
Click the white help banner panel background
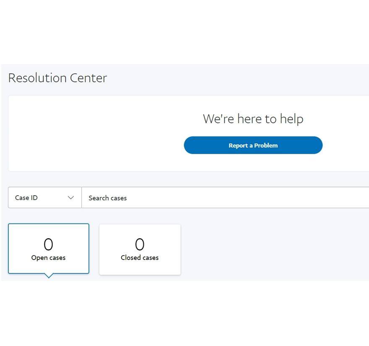click(x=94, y=133)
